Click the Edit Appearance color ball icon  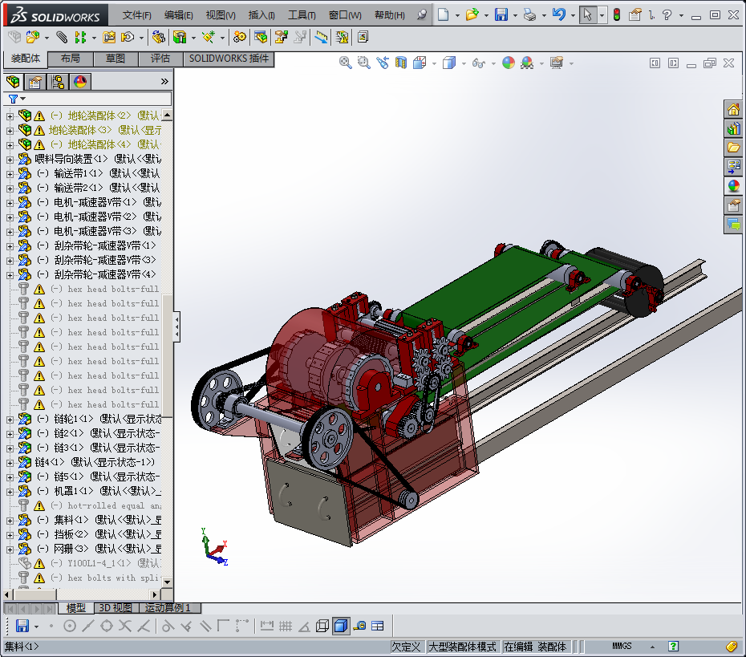coord(509,63)
